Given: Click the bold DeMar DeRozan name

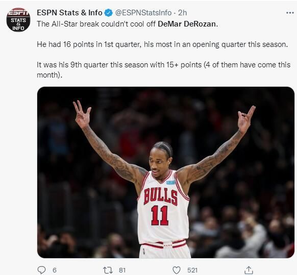Looking at the screenshot, I should pos(188,24).
